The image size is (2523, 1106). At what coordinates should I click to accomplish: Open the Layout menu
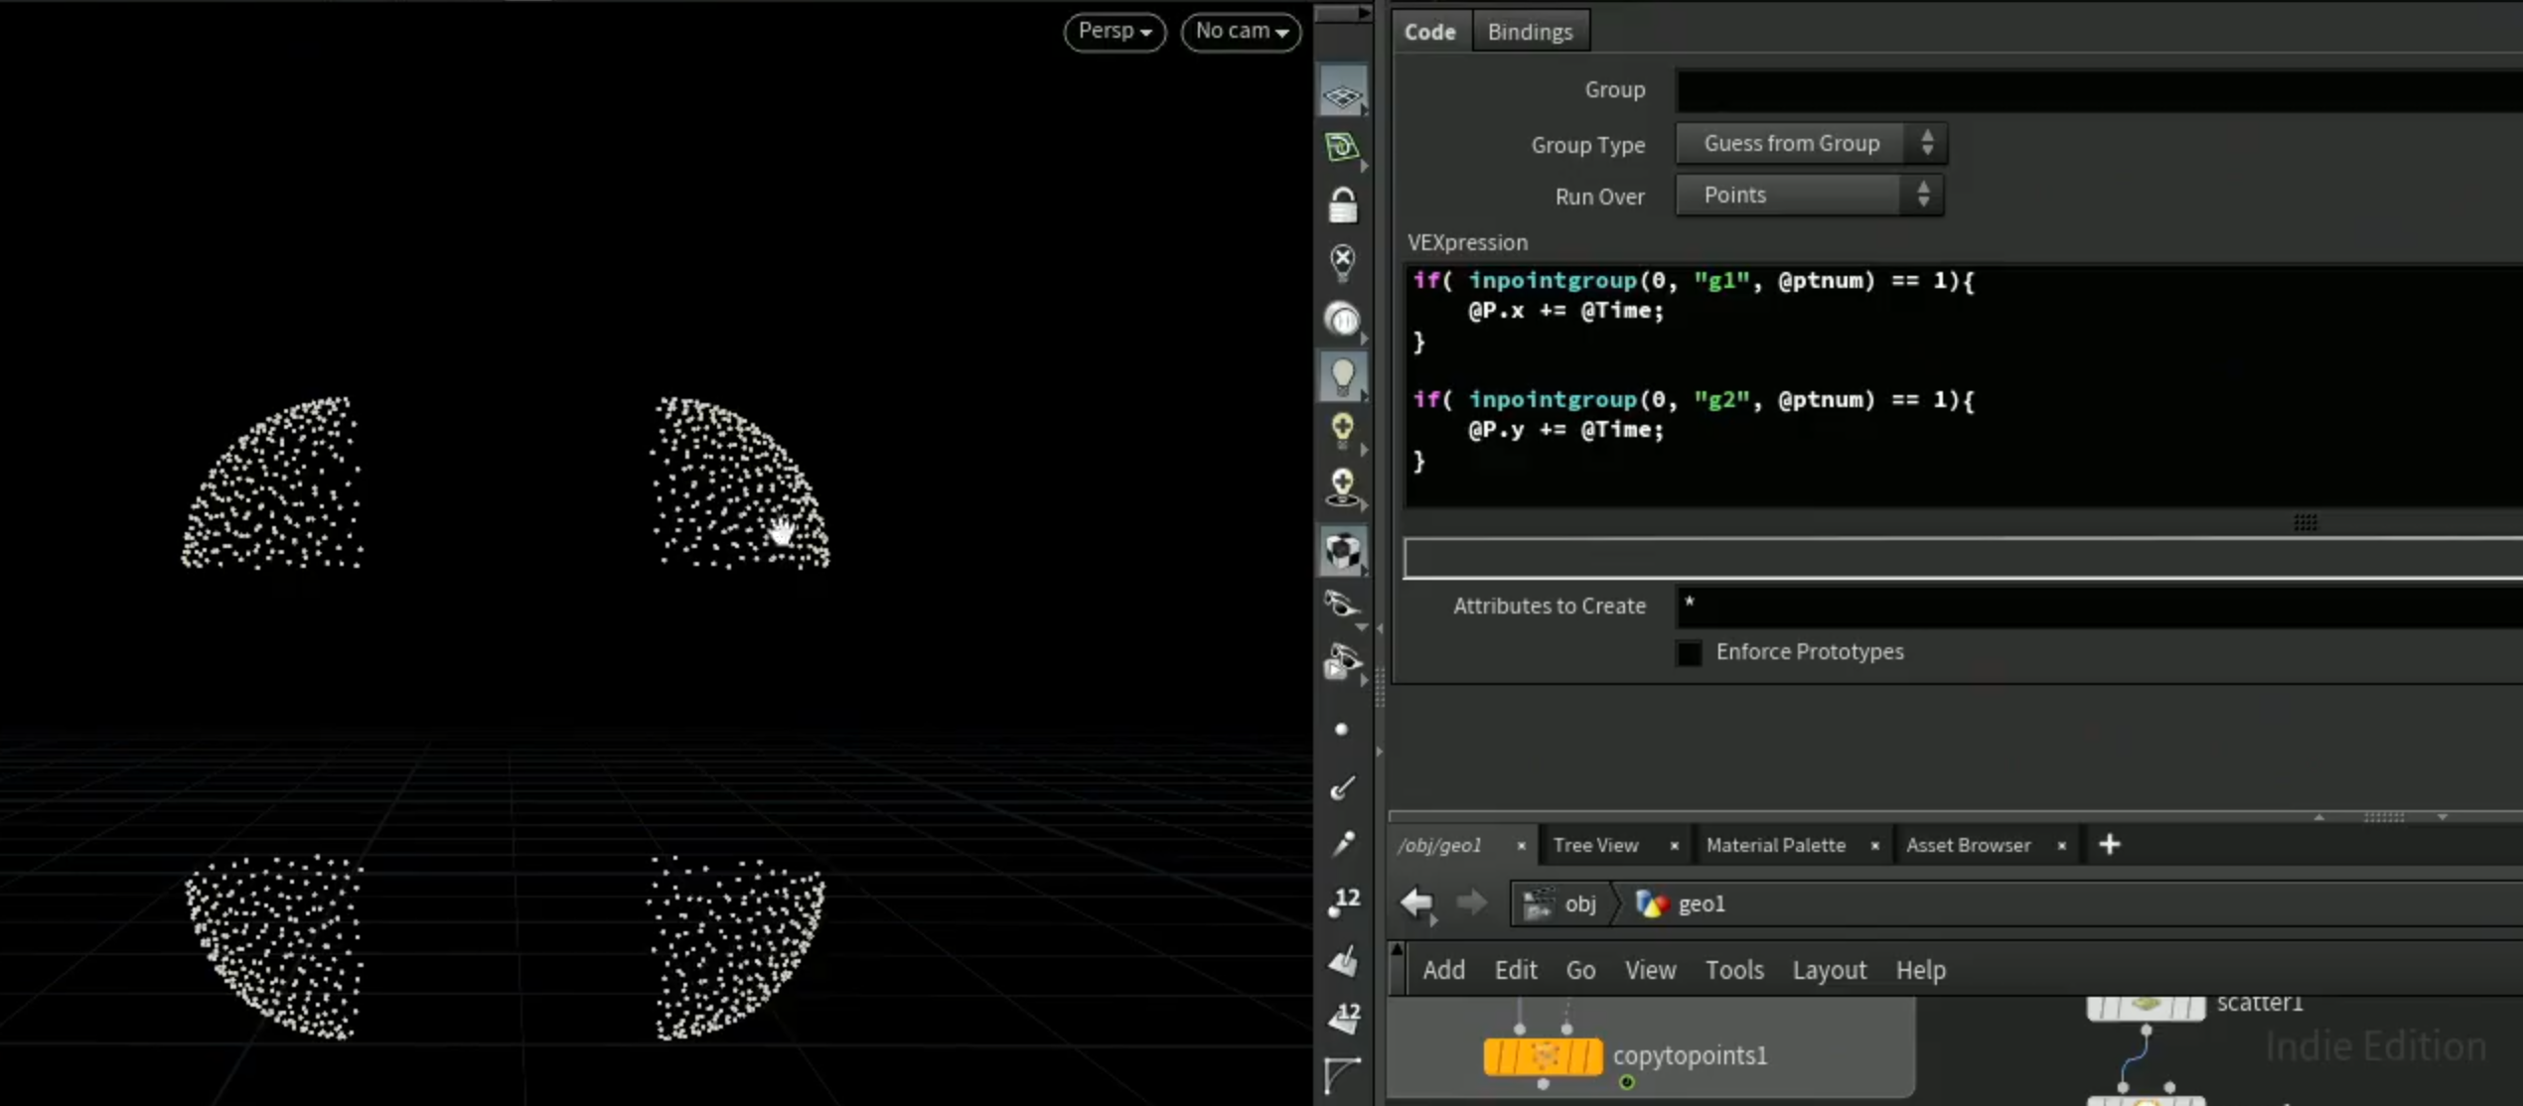pos(1829,970)
